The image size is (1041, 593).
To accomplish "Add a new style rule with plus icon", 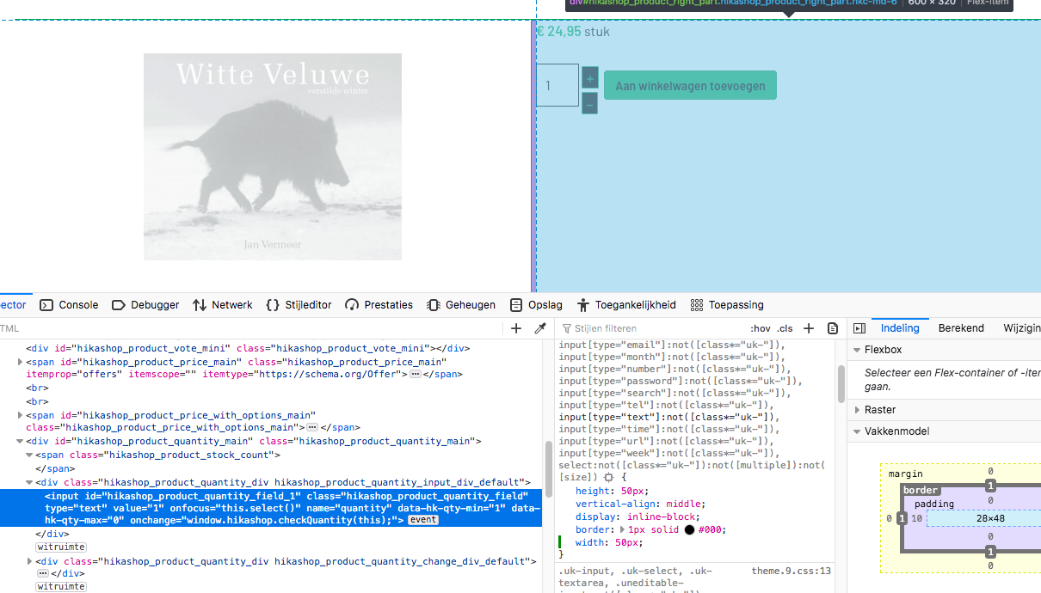I will point(809,328).
